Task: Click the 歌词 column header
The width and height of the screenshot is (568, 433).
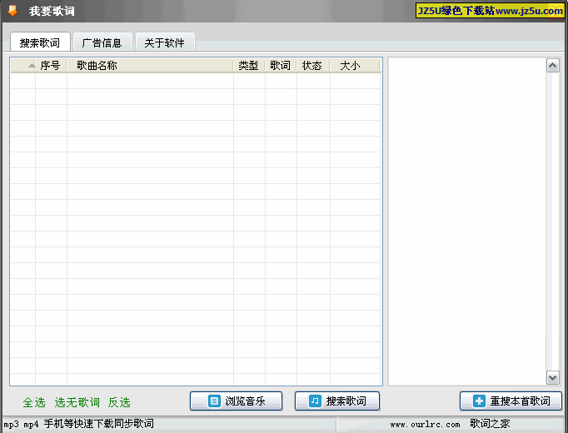Action: [281, 66]
